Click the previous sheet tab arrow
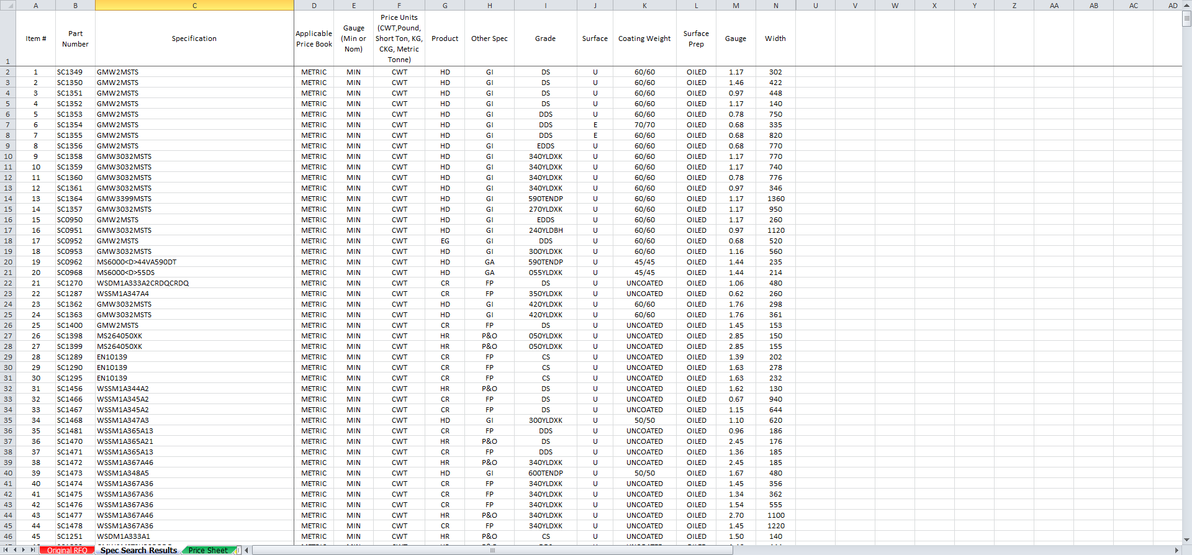This screenshot has height=555, width=1192. click(x=16, y=550)
